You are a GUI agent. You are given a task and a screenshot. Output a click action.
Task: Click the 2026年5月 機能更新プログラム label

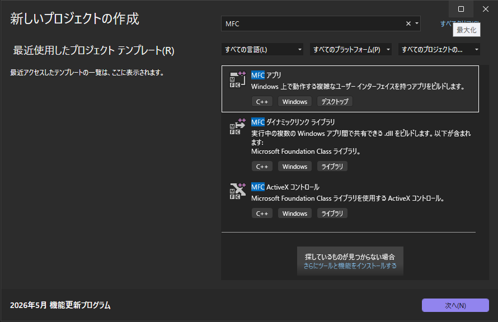tap(60, 305)
